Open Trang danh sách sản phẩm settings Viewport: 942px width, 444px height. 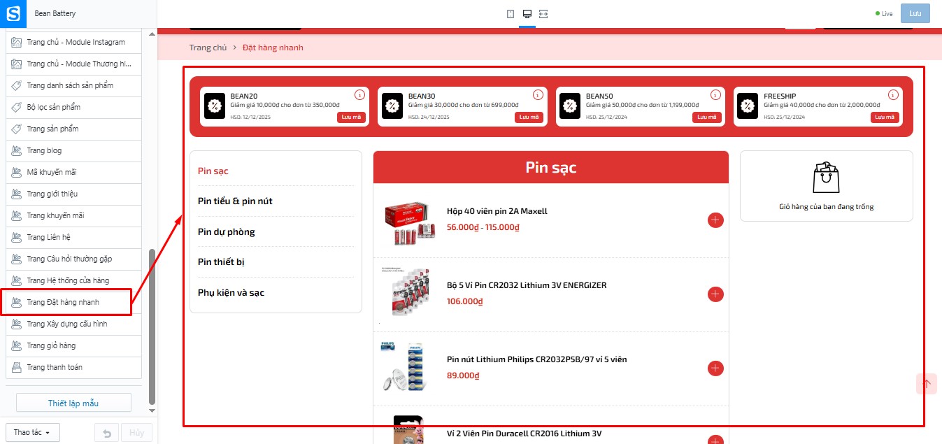click(x=73, y=85)
